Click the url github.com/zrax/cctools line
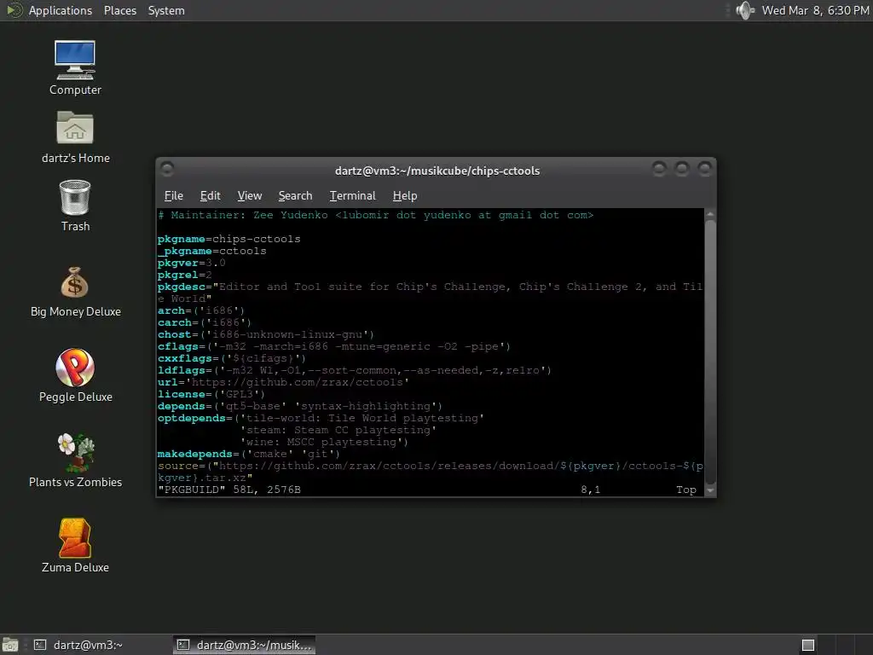 coord(283,382)
